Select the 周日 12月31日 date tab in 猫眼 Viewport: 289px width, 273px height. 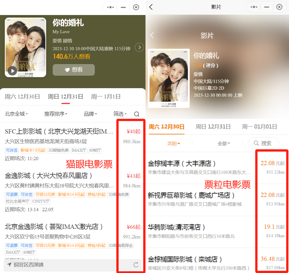[65, 97]
